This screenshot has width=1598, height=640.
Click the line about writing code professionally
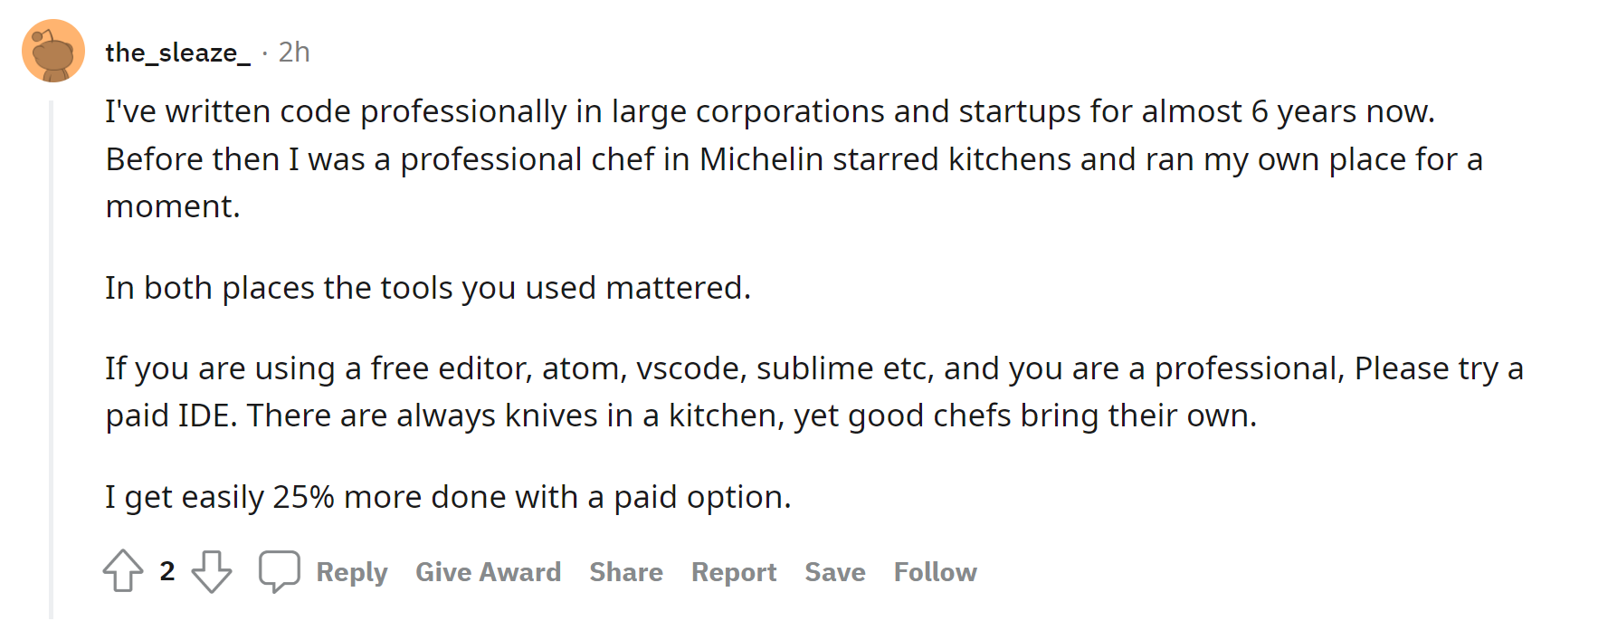pos(770,111)
